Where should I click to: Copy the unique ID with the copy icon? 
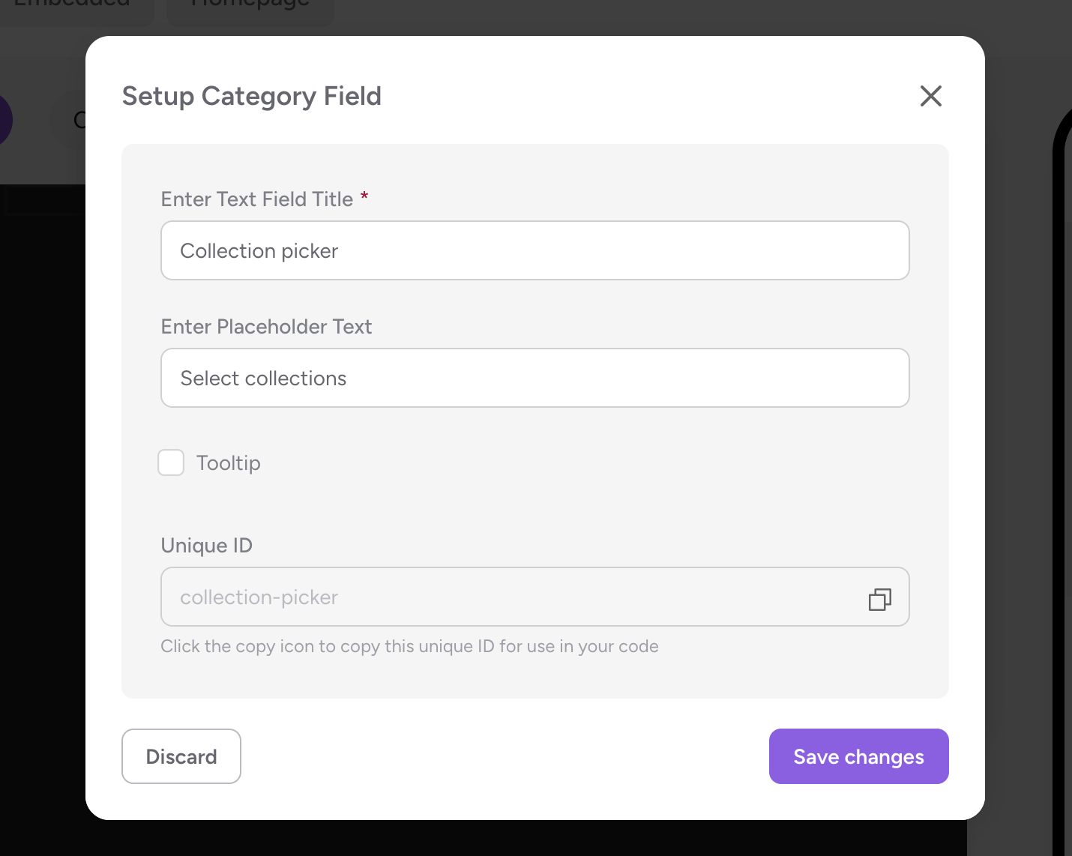tap(879, 599)
